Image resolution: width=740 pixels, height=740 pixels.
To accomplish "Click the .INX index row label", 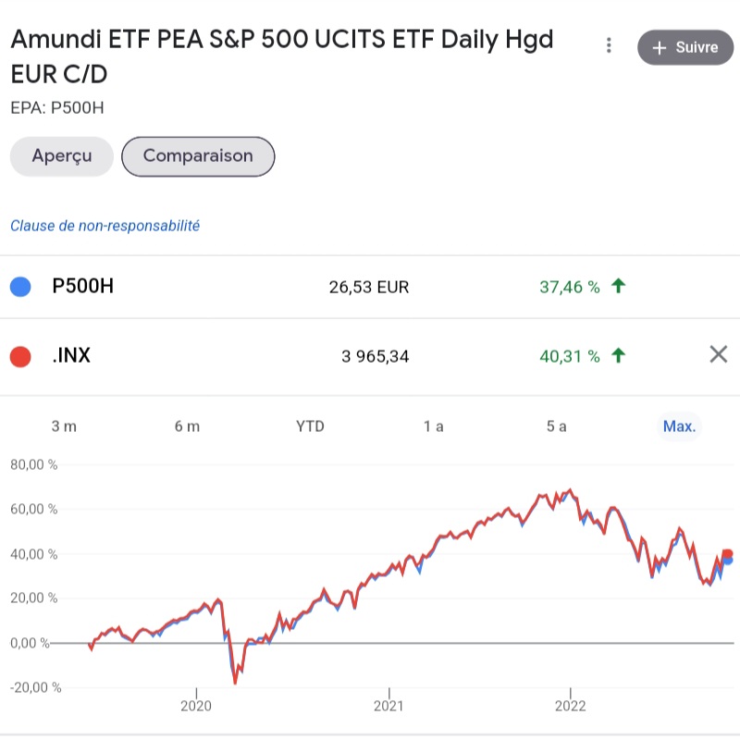I will point(71,355).
